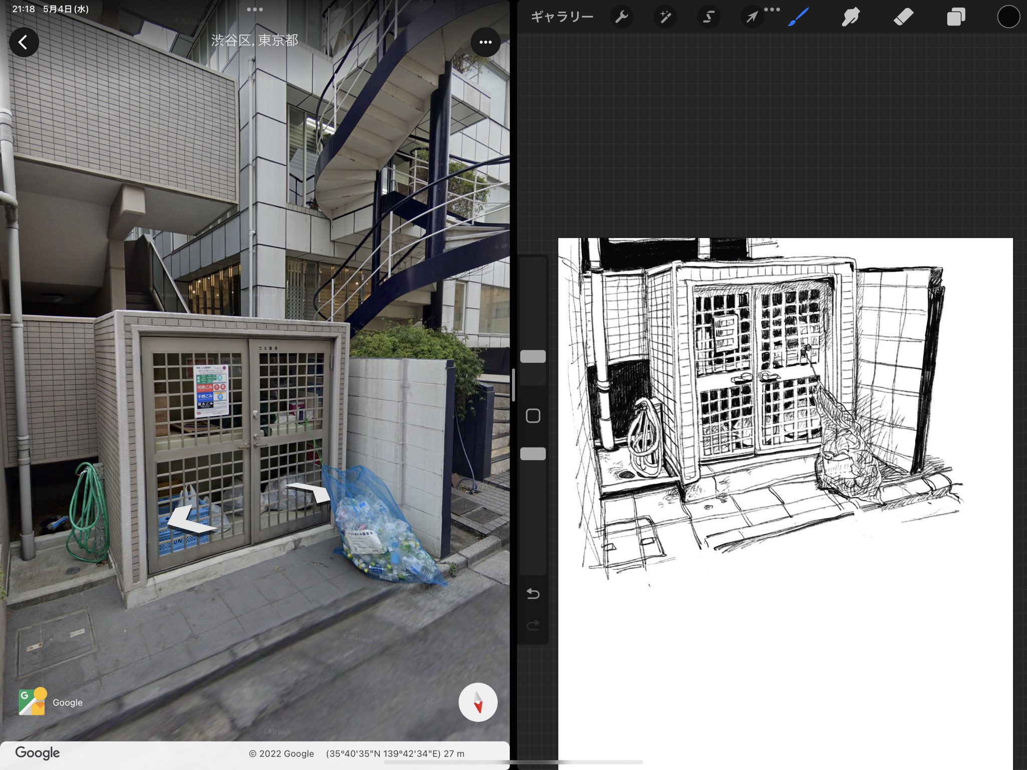Open the Layers panel
Viewport: 1027px width, 770px height.
(x=956, y=17)
